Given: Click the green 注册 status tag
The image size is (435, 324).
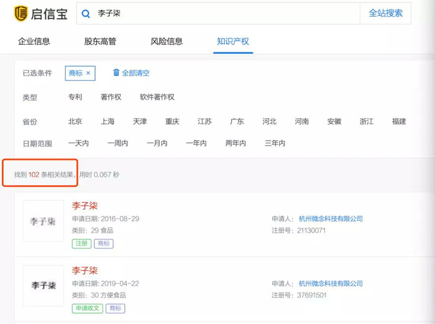Looking at the screenshot, I should click(81, 244).
